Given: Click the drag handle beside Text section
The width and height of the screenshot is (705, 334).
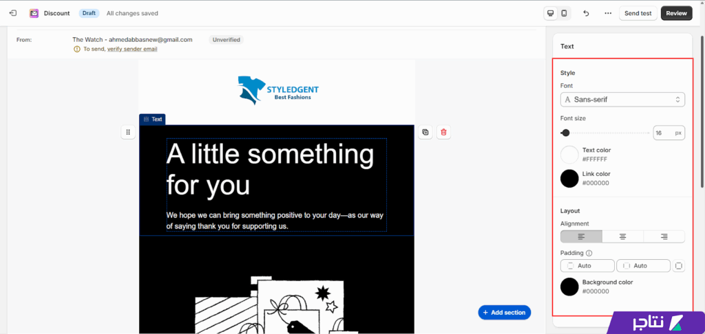Looking at the screenshot, I should click(128, 132).
